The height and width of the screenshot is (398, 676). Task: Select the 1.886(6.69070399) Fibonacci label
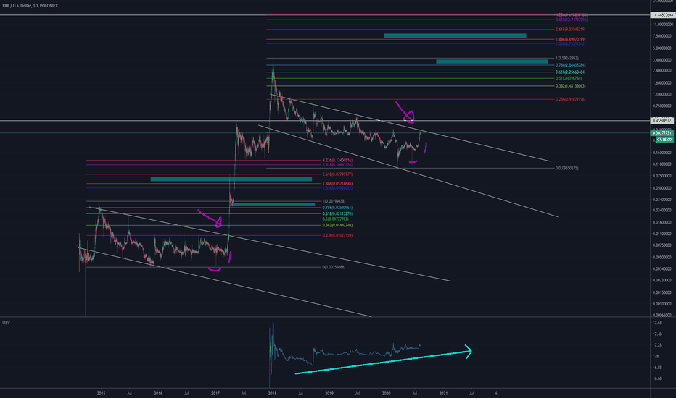tap(570, 39)
